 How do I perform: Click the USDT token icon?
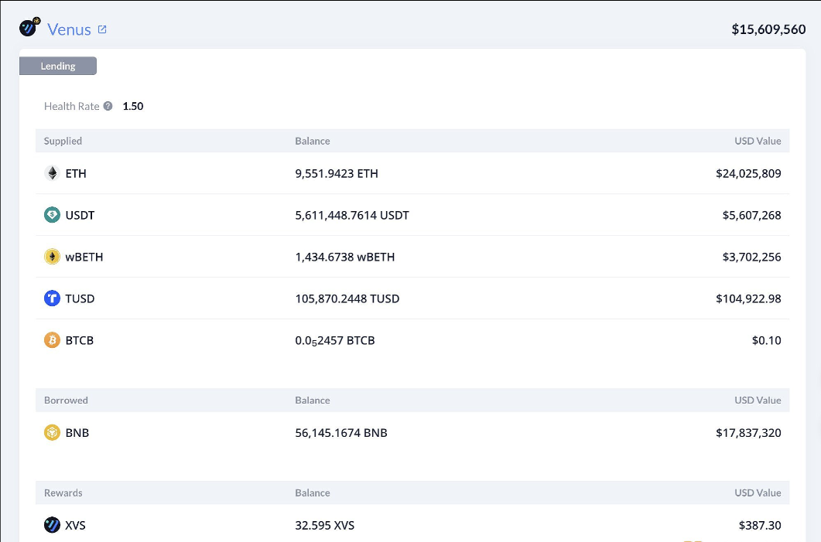pyautogui.click(x=52, y=215)
